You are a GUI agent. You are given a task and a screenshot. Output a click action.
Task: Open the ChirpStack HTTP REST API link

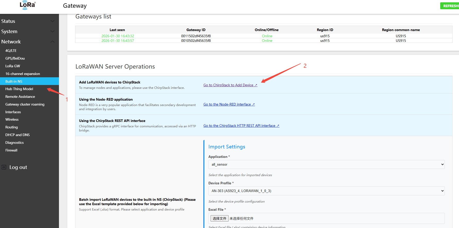(241, 126)
